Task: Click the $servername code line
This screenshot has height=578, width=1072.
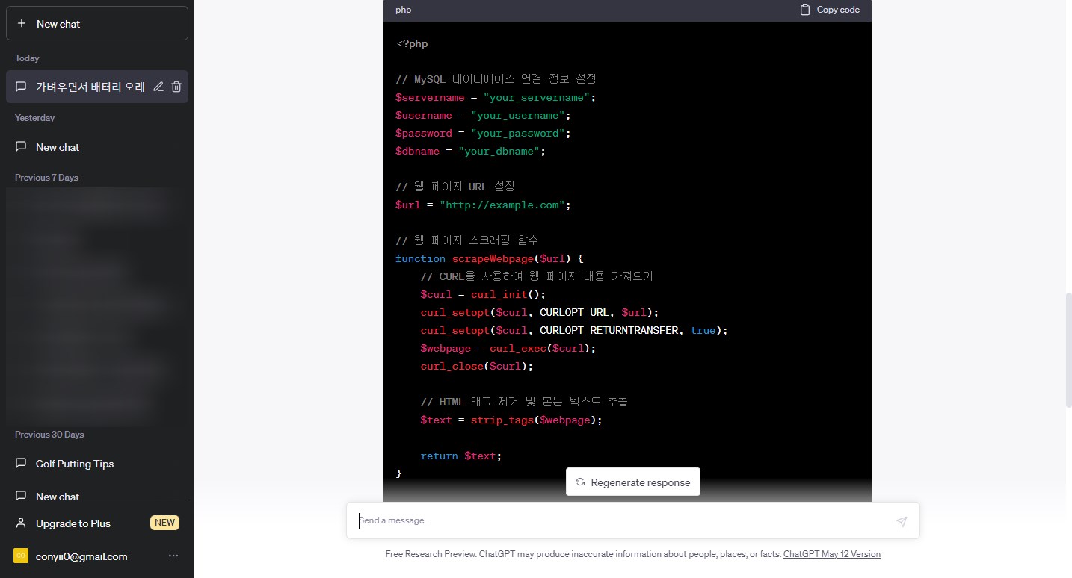Action: (496, 98)
